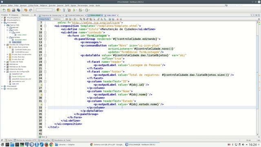This screenshot has height=147, width=261.
Task: Click the Redo toolbar icon
Action: [x=31, y=10]
